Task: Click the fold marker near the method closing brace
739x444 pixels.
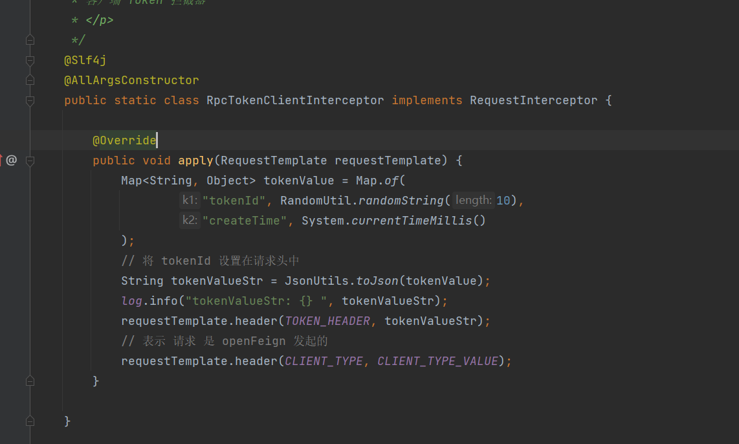Action: 30,381
